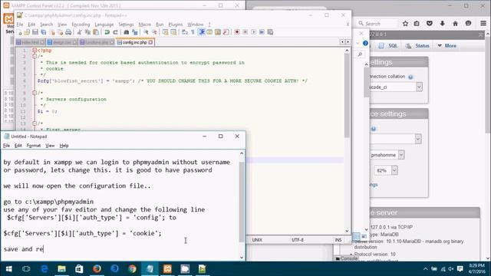Open the Notepad++ Plugins menu
Viewport: 491px width, 276px height.
[x=176, y=25]
